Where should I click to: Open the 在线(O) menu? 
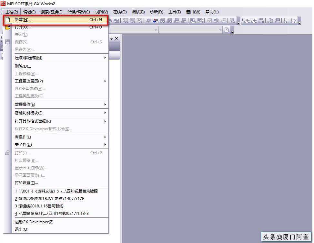point(120,12)
